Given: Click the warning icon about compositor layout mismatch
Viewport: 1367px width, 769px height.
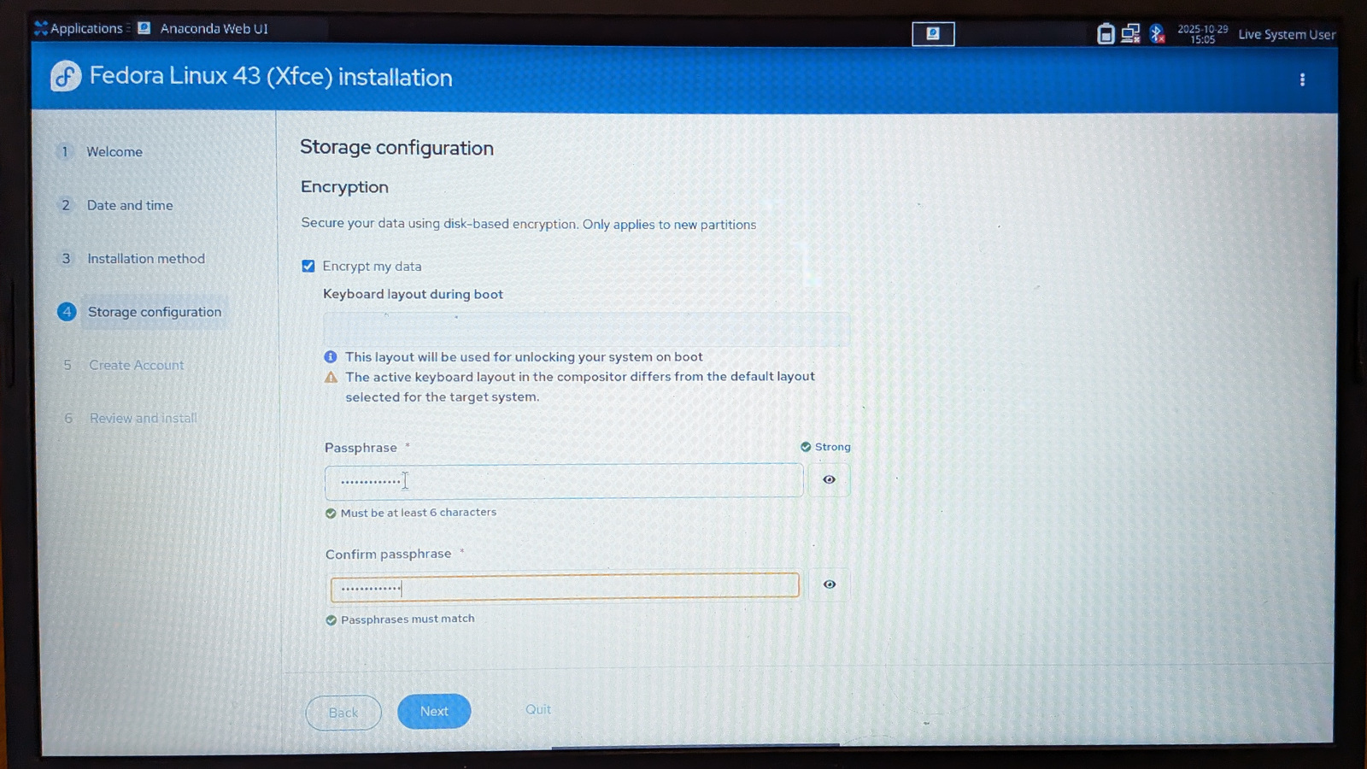Looking at the screenshot, I should (331, 376).
